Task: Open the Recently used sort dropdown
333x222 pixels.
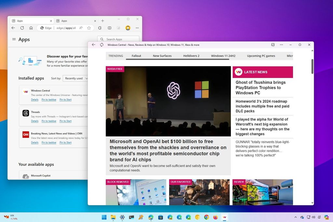Action: 76,78
